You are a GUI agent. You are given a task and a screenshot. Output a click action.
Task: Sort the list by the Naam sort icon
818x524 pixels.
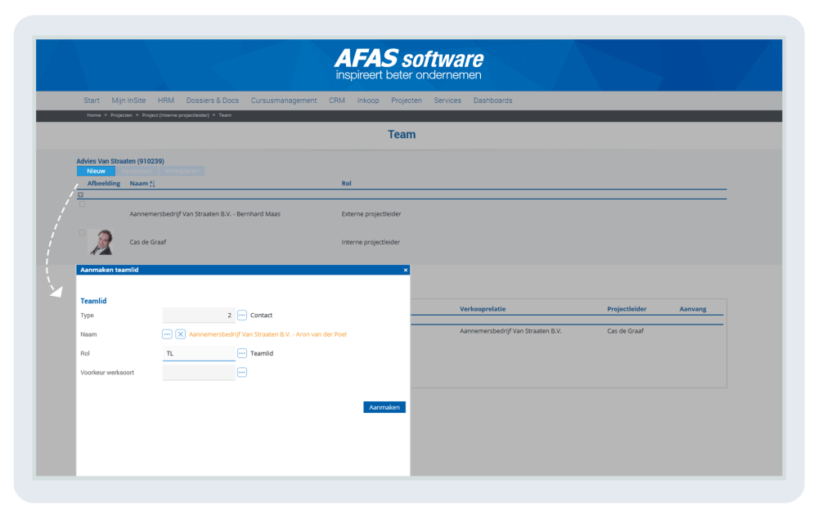click(x=152, y=184)
